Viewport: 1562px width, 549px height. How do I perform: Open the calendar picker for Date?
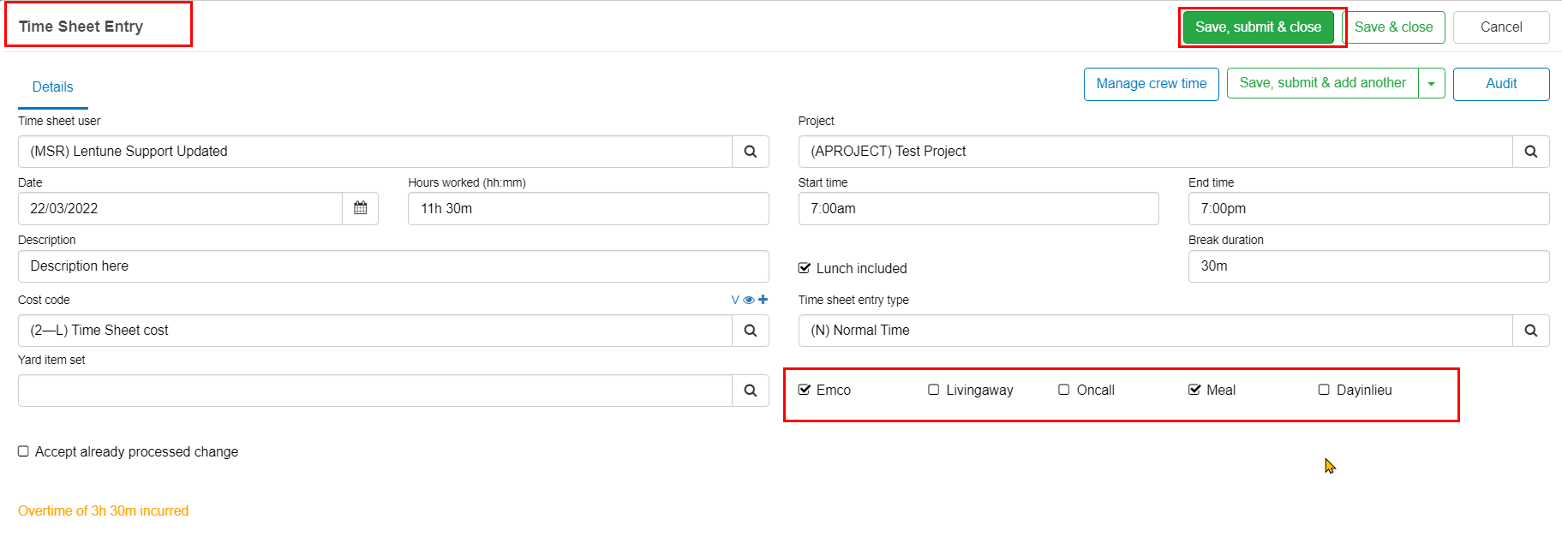(x=360, y=208)
